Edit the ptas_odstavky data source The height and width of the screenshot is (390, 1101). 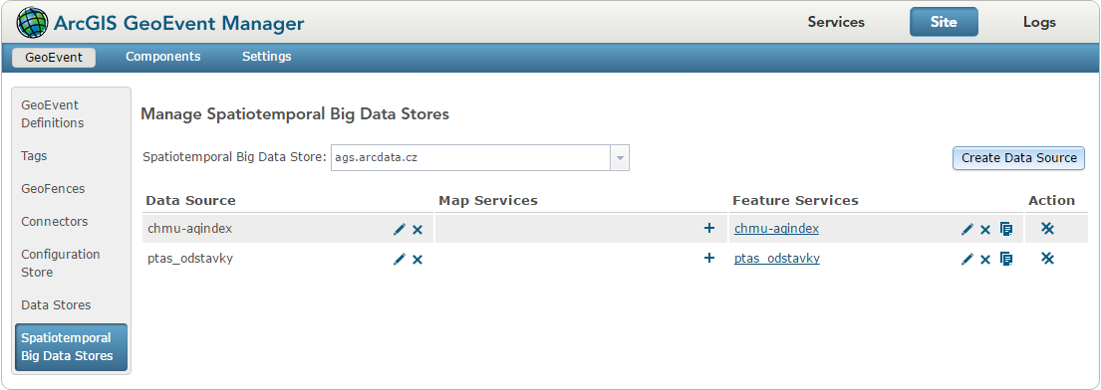click(400, 259)
